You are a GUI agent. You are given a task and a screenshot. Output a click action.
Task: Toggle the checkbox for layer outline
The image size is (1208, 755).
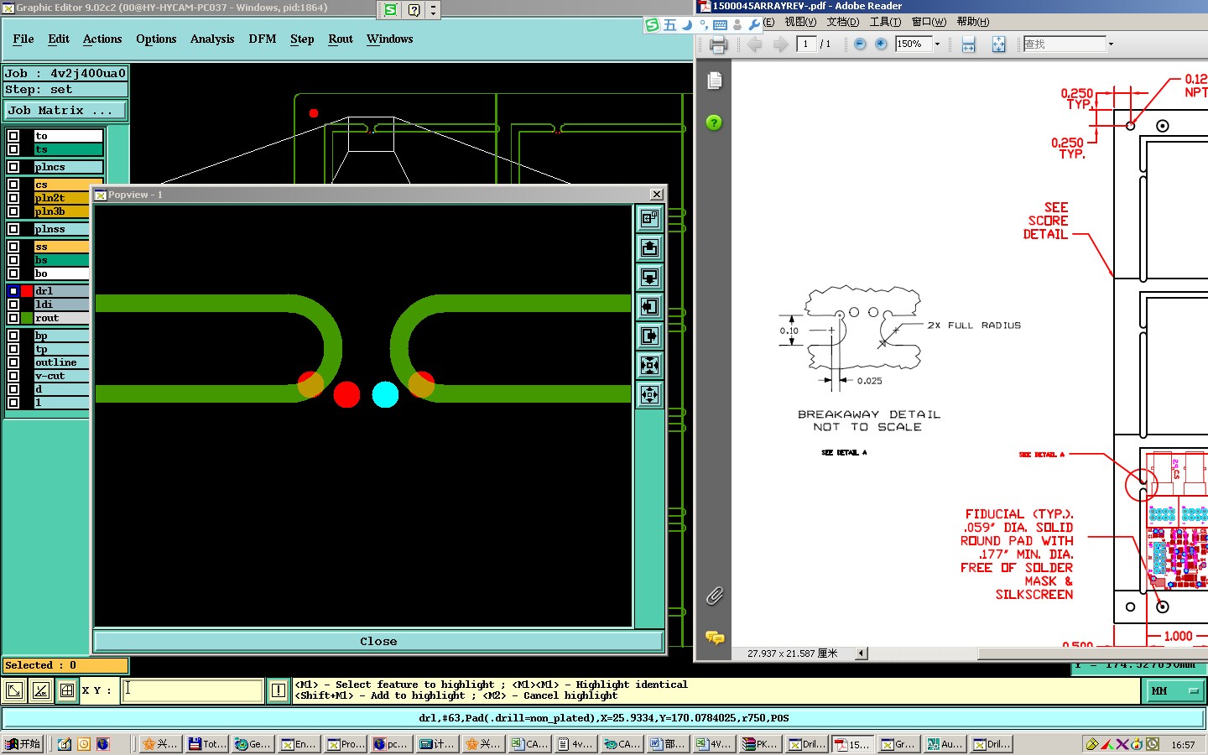pyautogui.click(x=13, y=362)
